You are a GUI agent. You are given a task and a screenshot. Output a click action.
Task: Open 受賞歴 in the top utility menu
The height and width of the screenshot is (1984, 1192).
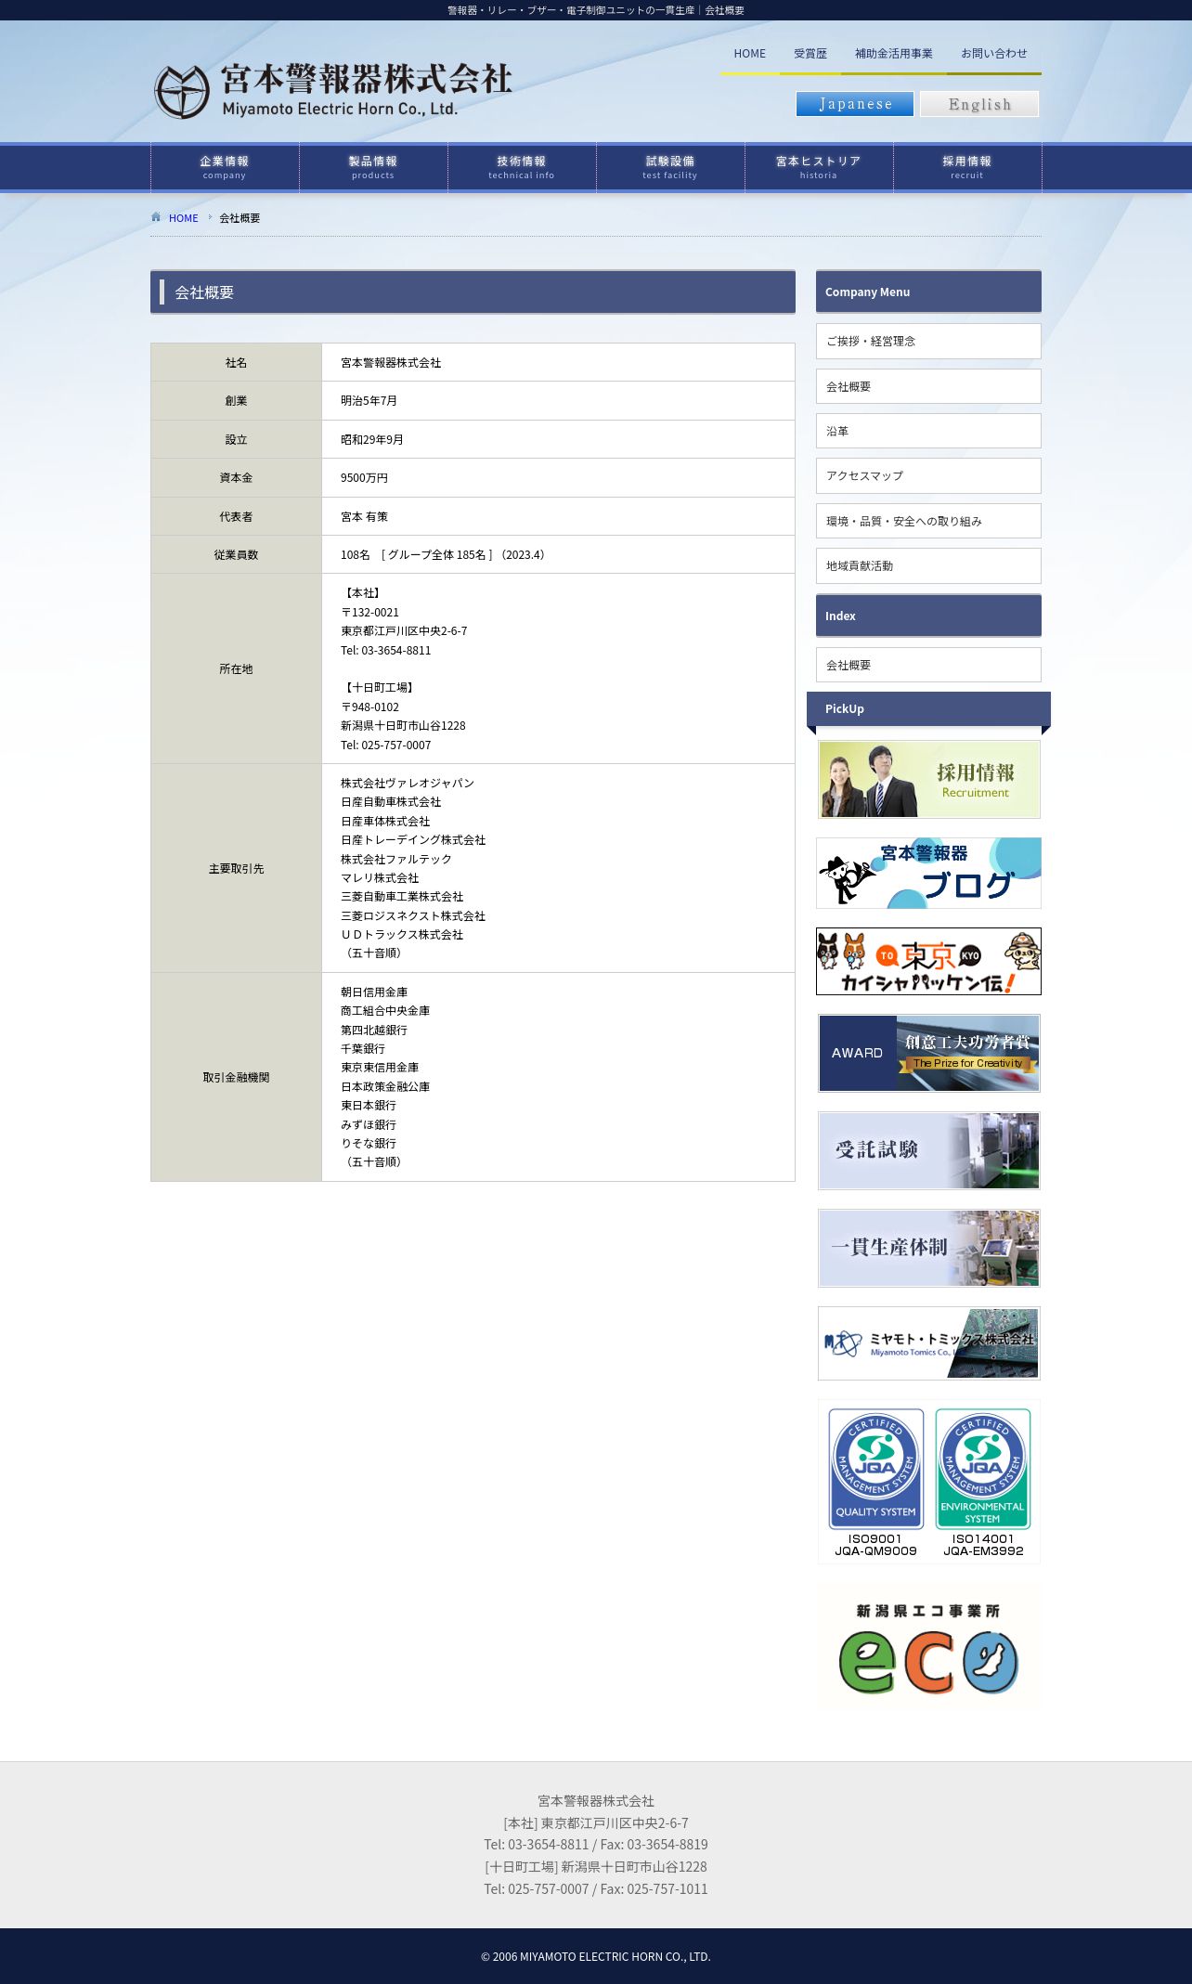[x=810, y=54]
